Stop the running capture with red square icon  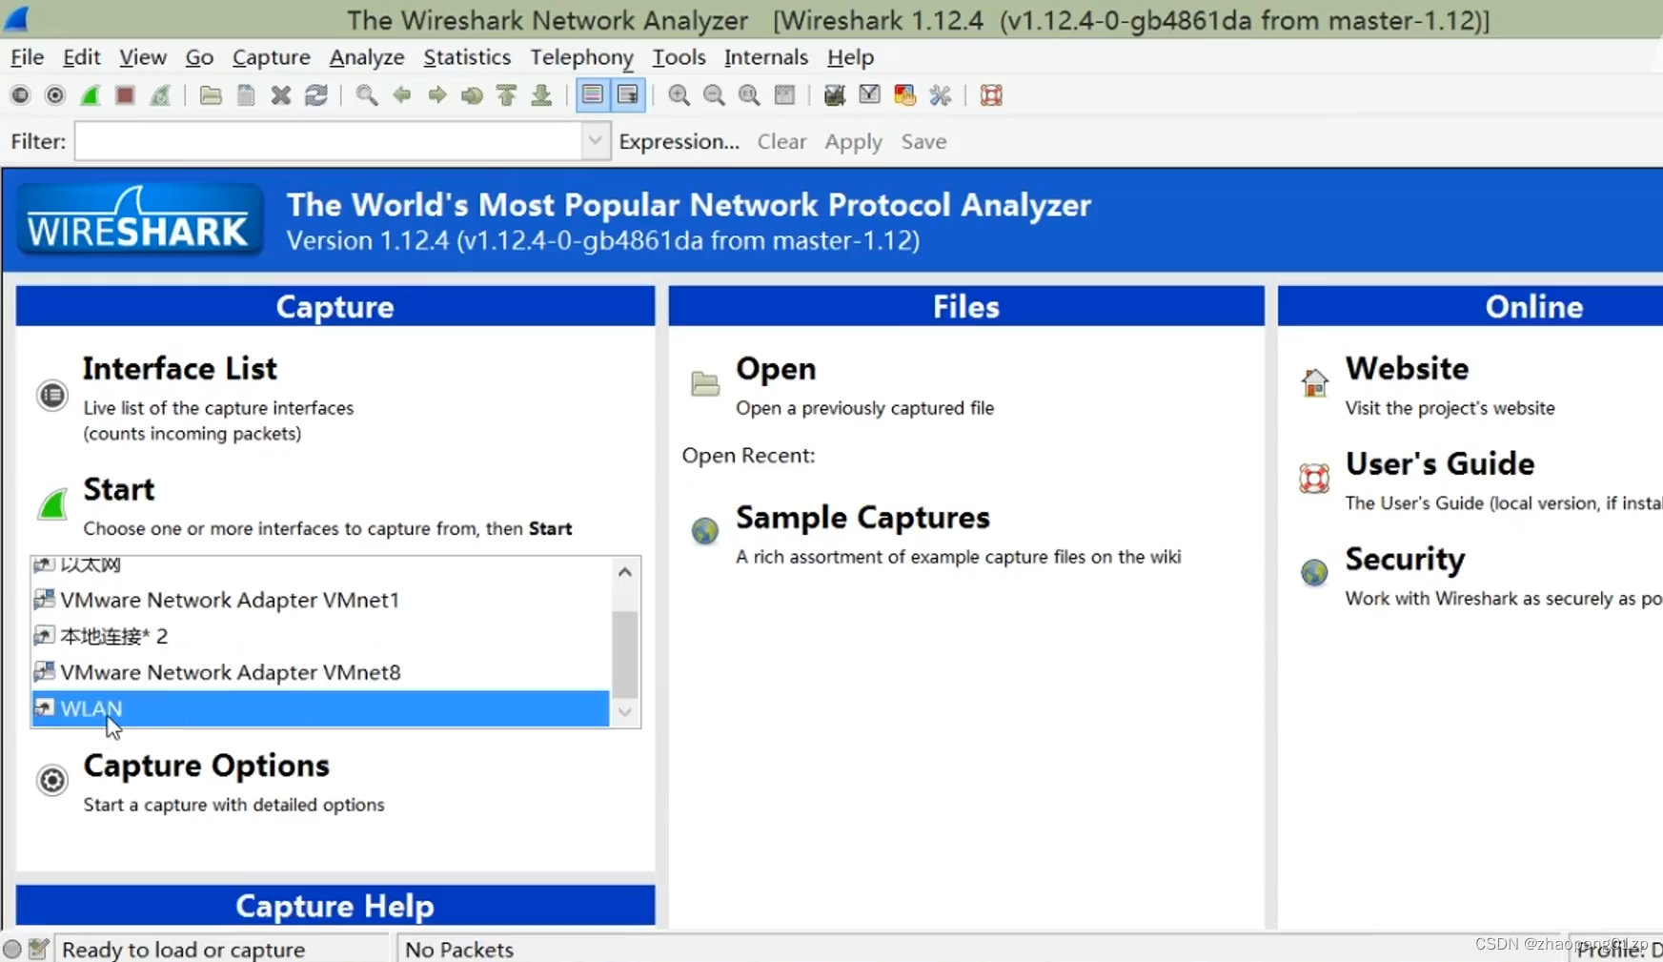pos(125,95)
